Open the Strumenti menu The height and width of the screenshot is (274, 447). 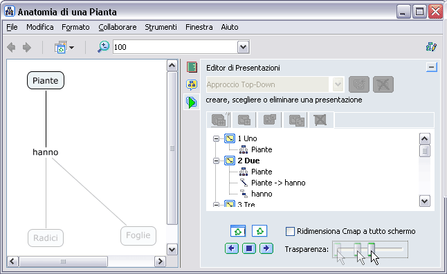pyautogui.click(x=161, y=27)
